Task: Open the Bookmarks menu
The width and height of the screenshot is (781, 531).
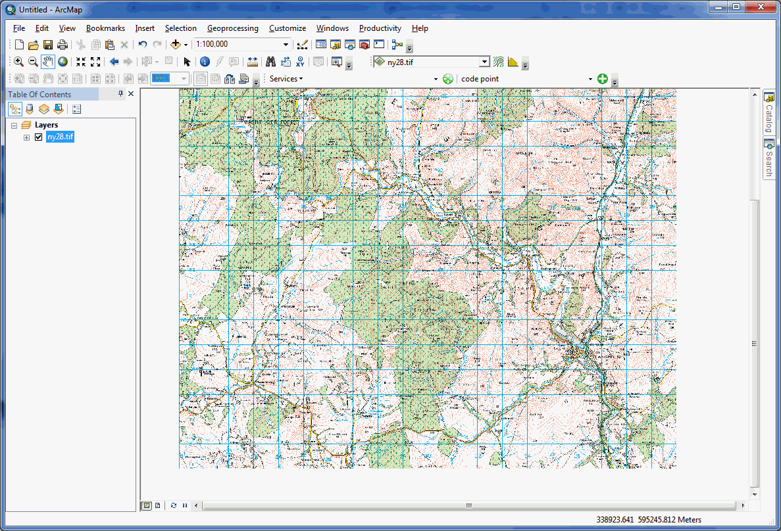Action: point(105,28)
